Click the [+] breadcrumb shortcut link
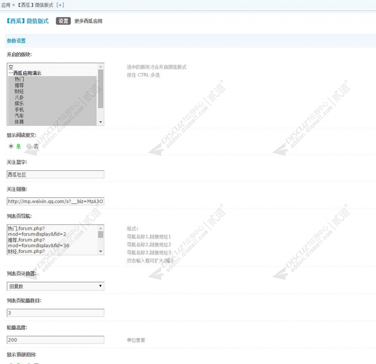 [60, 5]
